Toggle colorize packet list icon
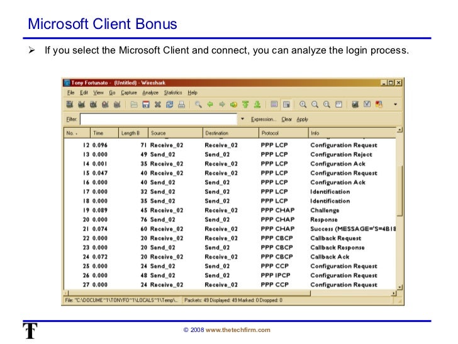Image resolution: width=458 pixels, height=344 pixels. (274, 105)
